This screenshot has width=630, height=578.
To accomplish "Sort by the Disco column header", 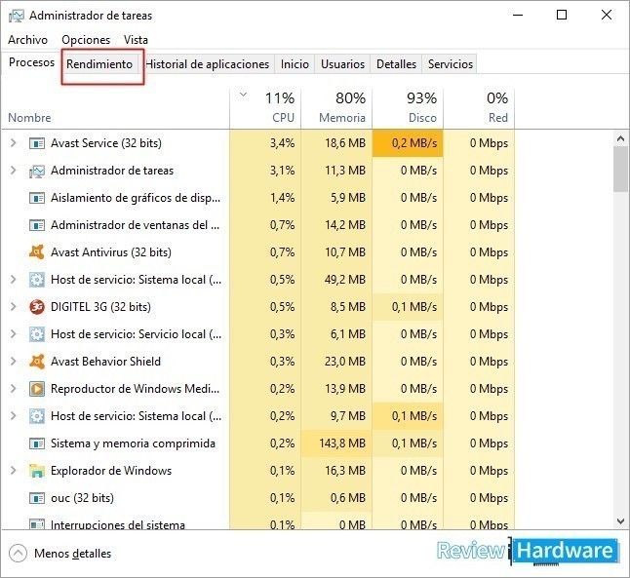I will (408, 108).
